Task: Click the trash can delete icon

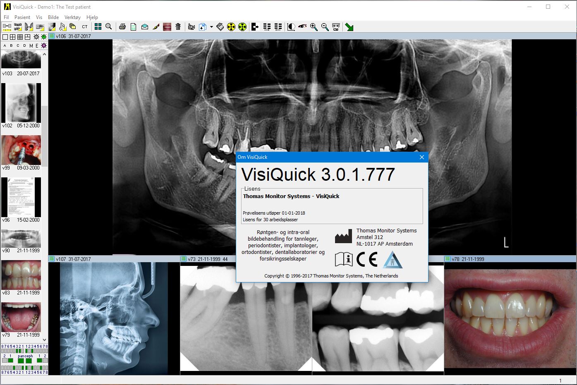Action: pos(178,27)
